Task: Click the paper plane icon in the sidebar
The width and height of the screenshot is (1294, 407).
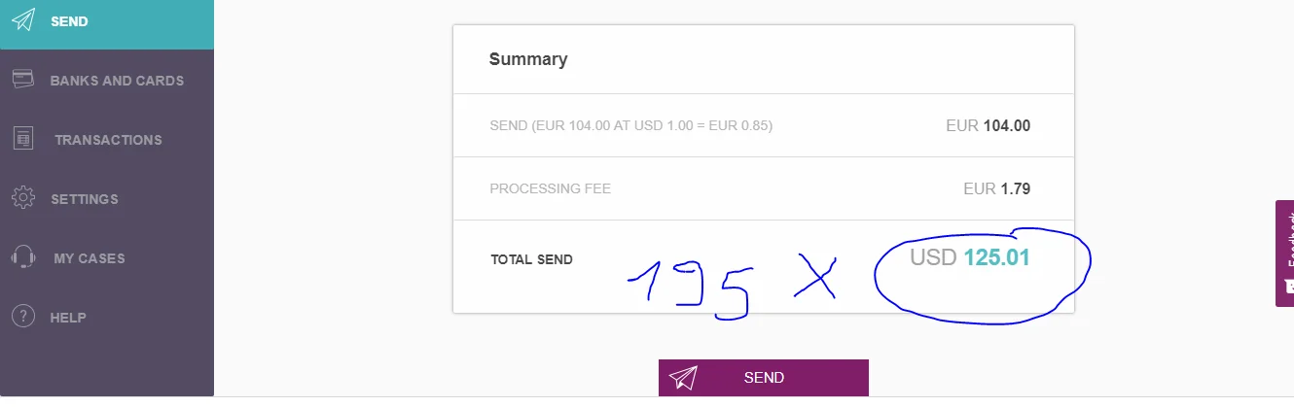Action: point(22,20)
